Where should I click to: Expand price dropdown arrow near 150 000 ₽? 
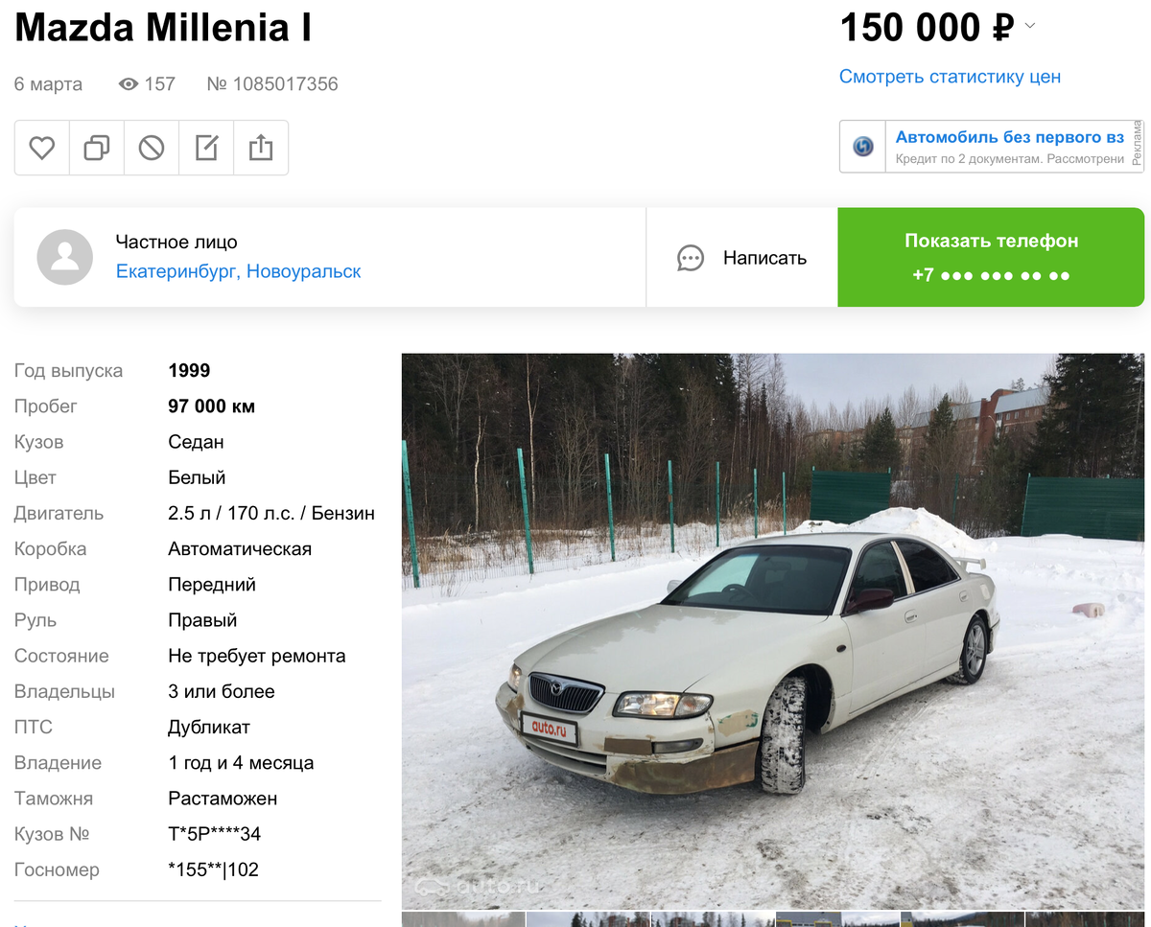coord(1030,26)
